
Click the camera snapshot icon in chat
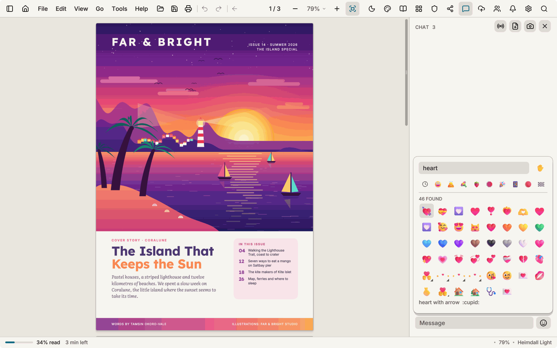(530, 26)
